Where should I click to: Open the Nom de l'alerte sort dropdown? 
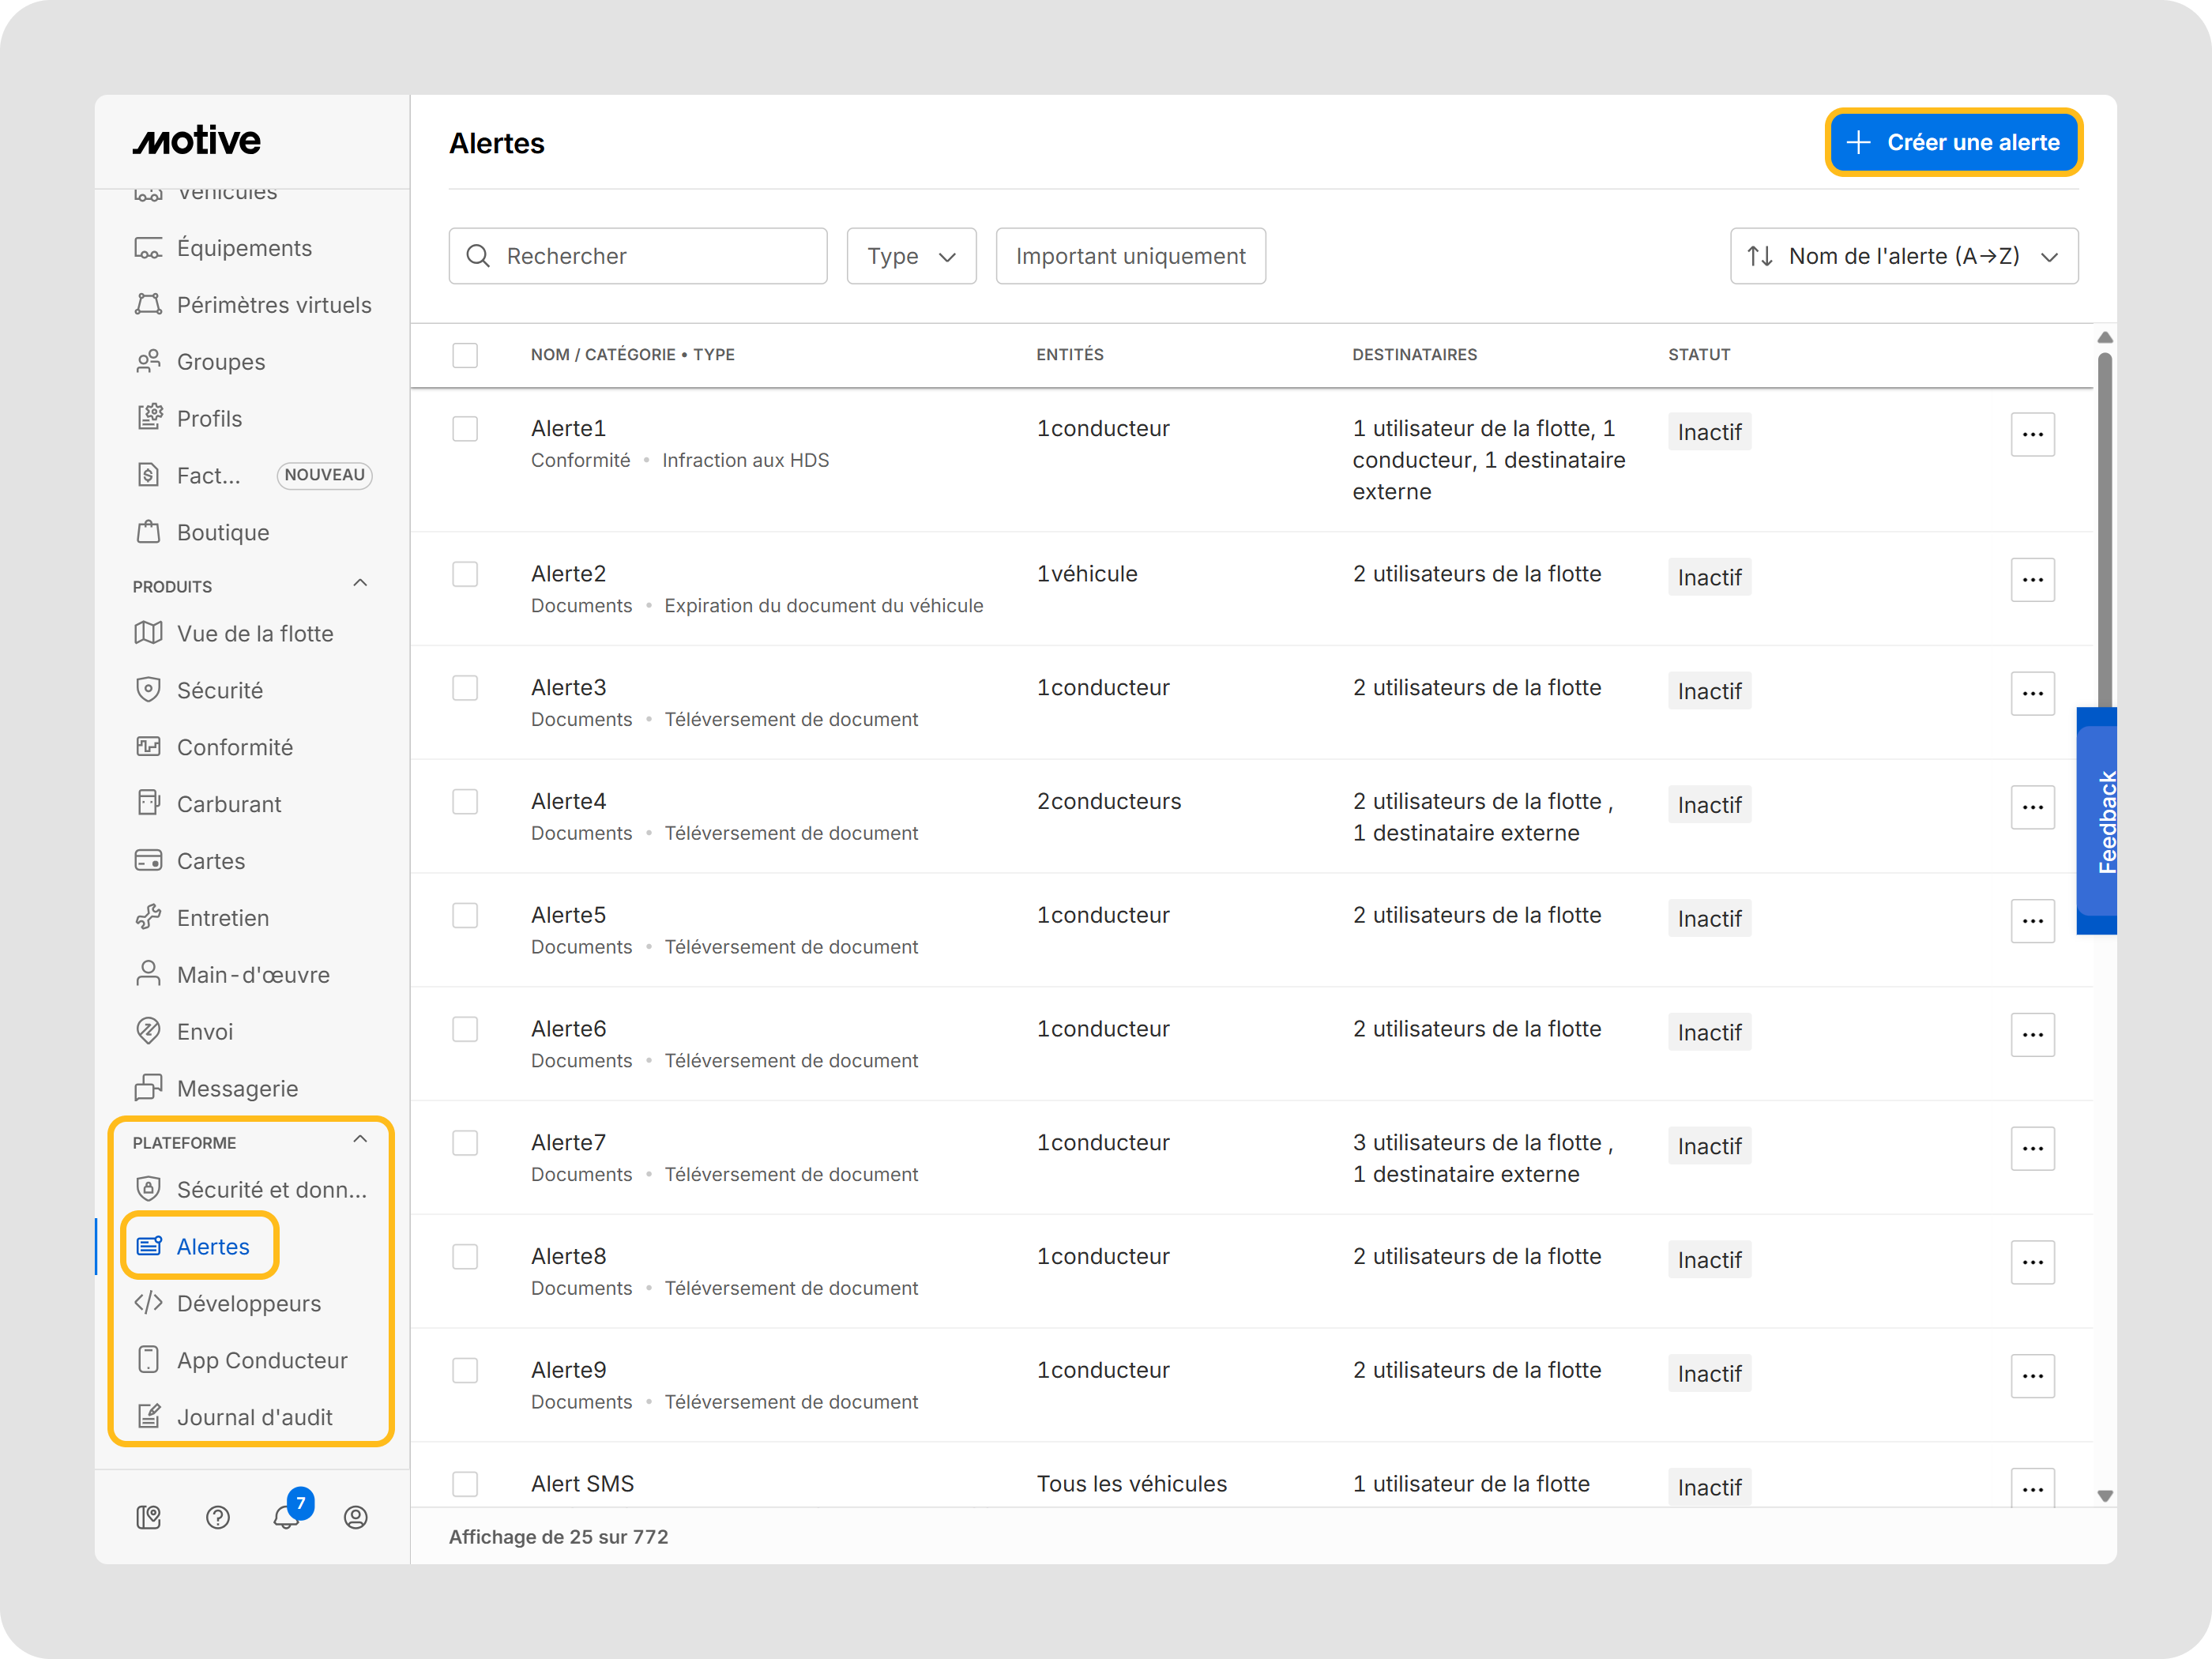(1903, 256)
